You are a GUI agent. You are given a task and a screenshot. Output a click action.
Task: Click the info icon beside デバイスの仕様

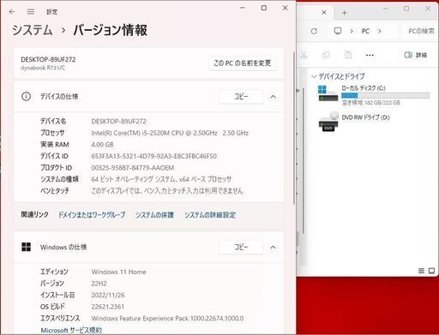tap(26, 97)
